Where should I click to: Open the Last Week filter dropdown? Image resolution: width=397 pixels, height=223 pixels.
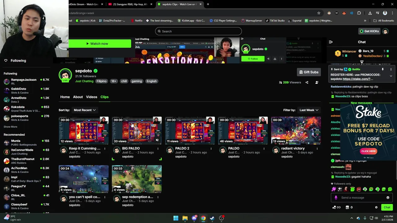coord(309,110)
